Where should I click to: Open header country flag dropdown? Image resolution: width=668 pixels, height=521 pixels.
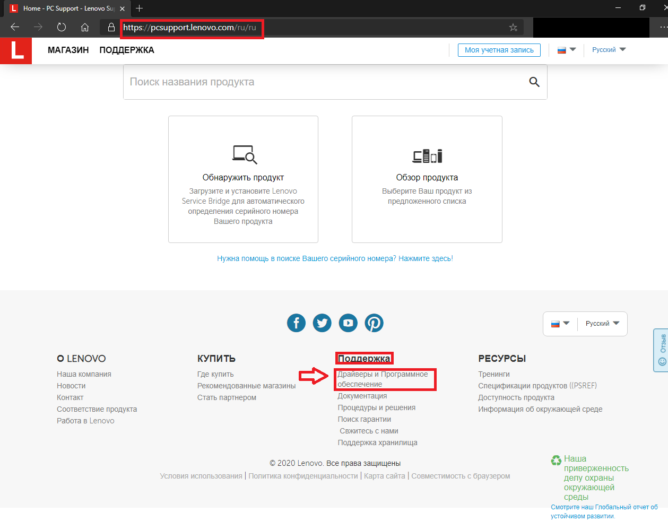567,50
